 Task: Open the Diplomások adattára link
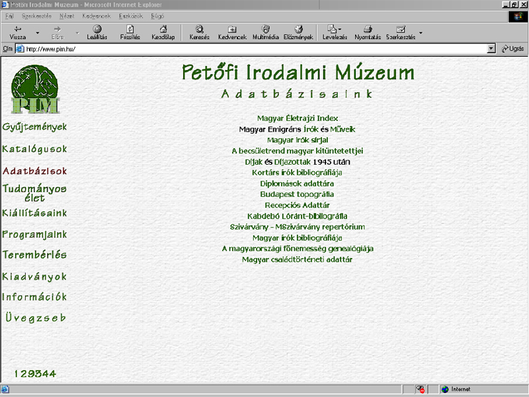coord(297,184)
